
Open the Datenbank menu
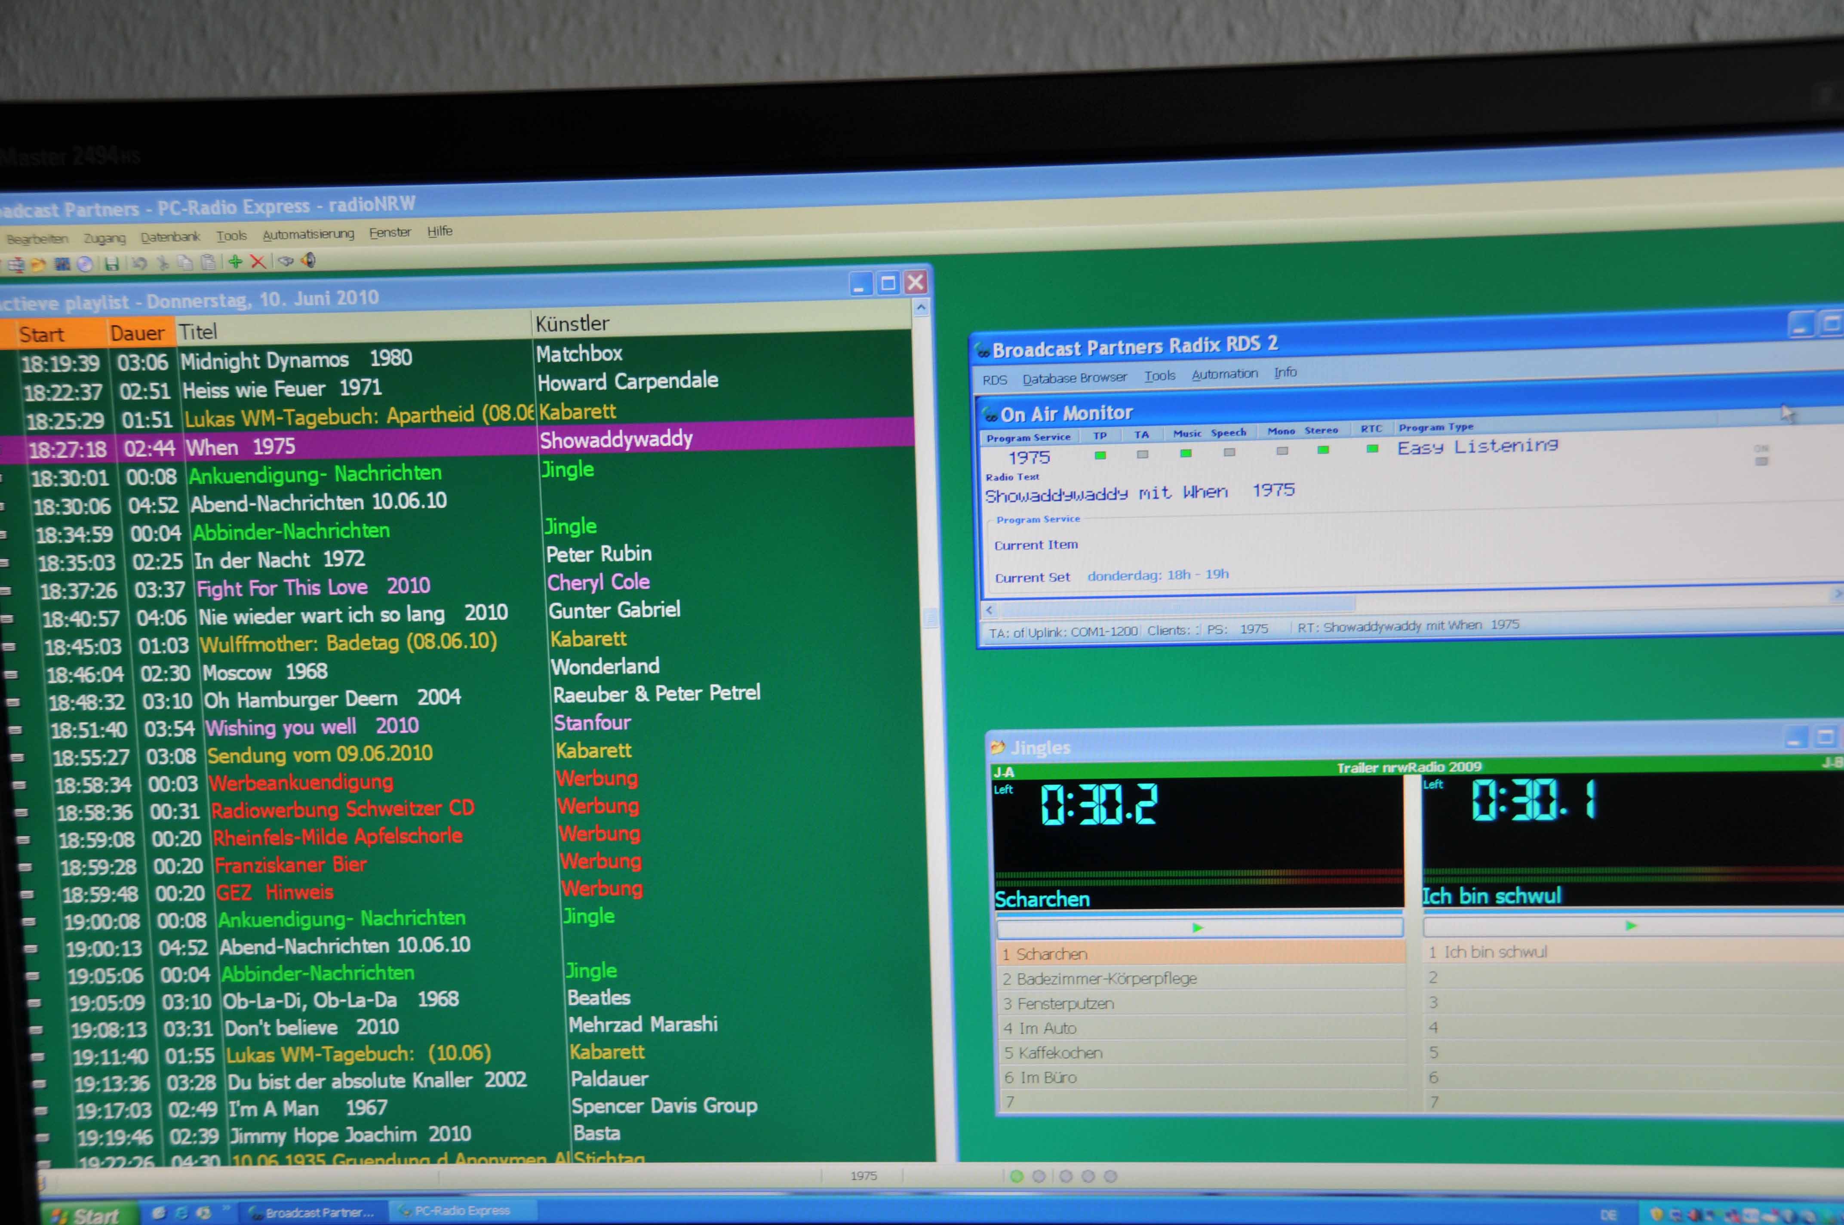(170, 237)
